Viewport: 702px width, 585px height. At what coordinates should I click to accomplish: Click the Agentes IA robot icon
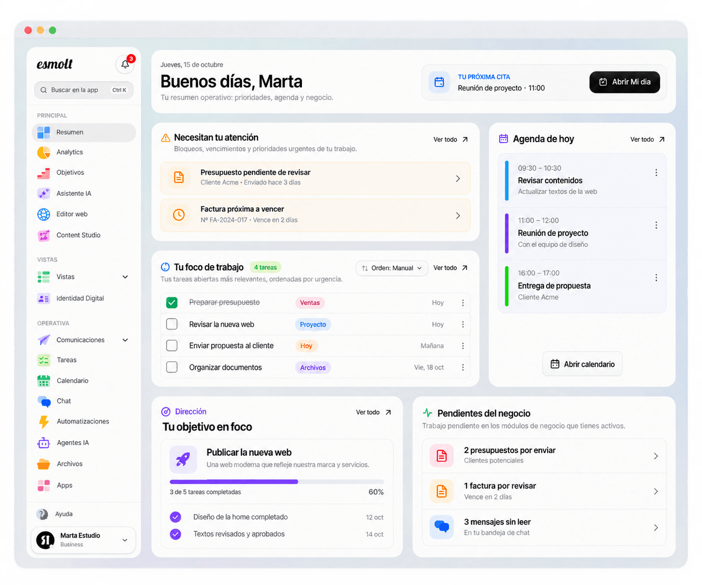coord(44,443)
